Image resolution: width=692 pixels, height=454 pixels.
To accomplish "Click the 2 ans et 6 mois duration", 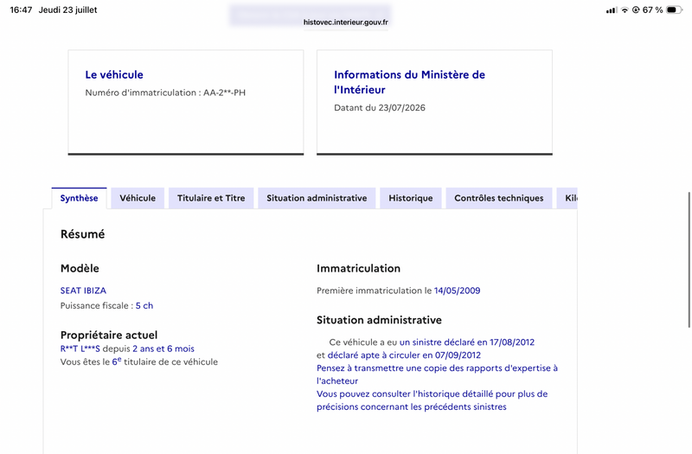I will (163, 349).
